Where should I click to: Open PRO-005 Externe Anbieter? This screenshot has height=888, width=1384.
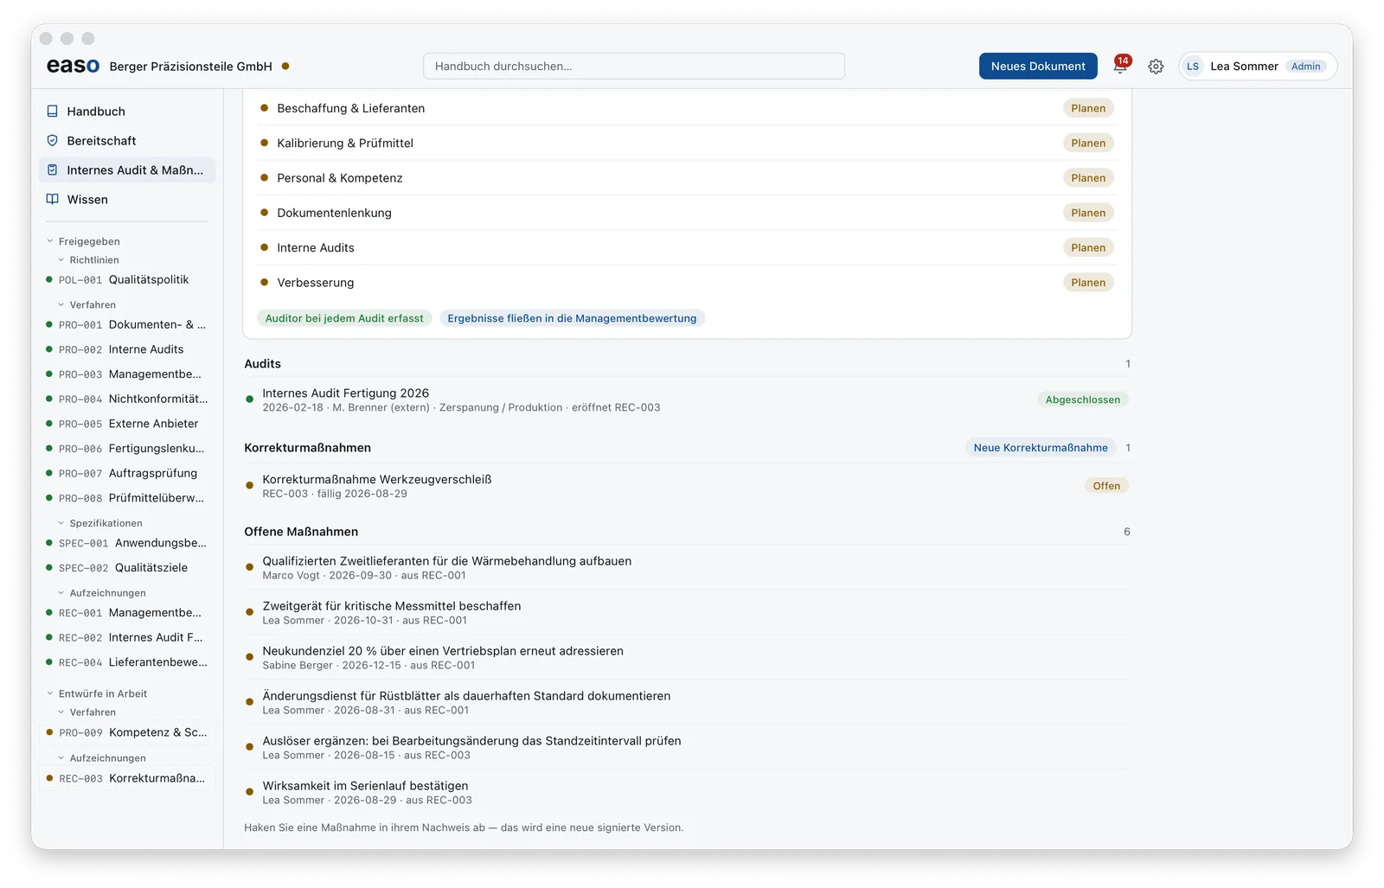(127, 424)
